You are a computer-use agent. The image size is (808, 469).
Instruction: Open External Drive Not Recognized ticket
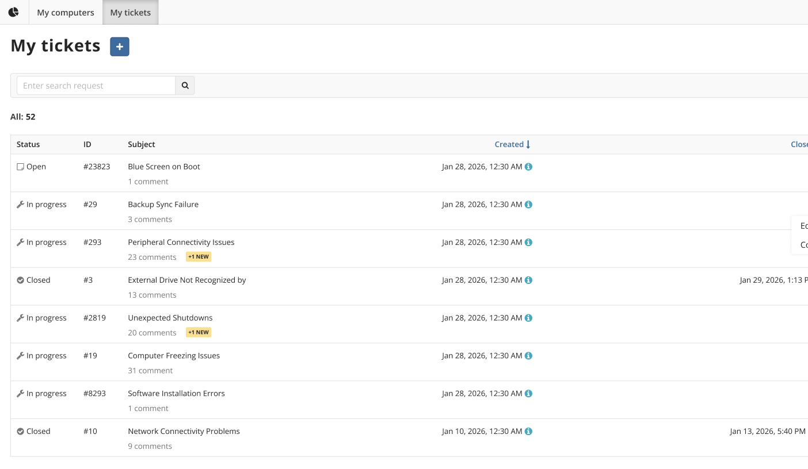[187, 280]
